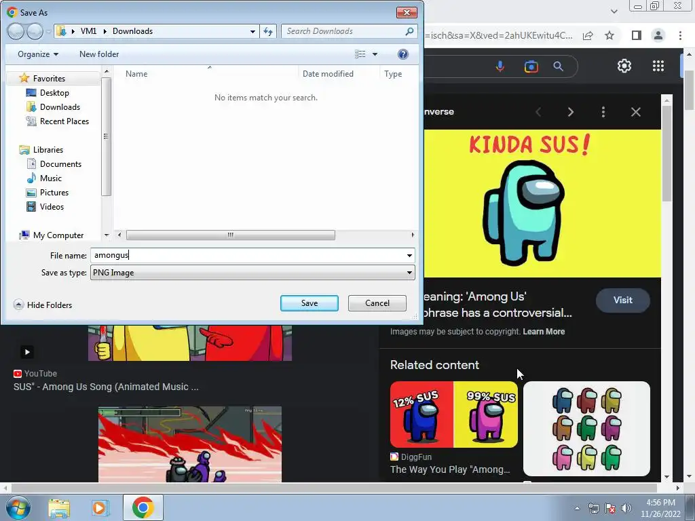Select Recent Places in navigation pane
Image resolution: width=695 pixels, height=521 pixels.
pos(64,121)
